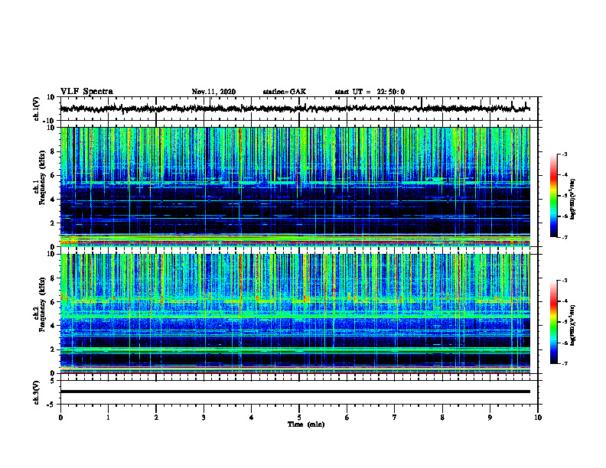Click the "8" kHz tick of ch.1 spectrogram
Image resolution: width=606 pixels, height=468 pixels.
click(53, 151)
